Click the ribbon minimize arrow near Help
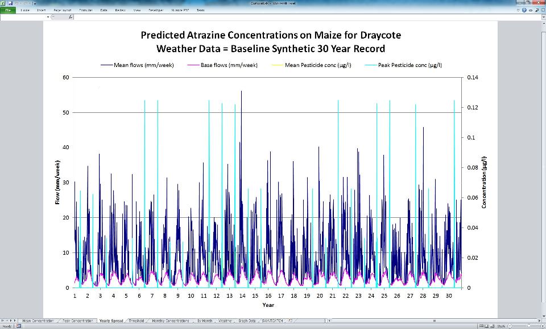Screen dimensions: 546x329 click(x=519, y=10)
